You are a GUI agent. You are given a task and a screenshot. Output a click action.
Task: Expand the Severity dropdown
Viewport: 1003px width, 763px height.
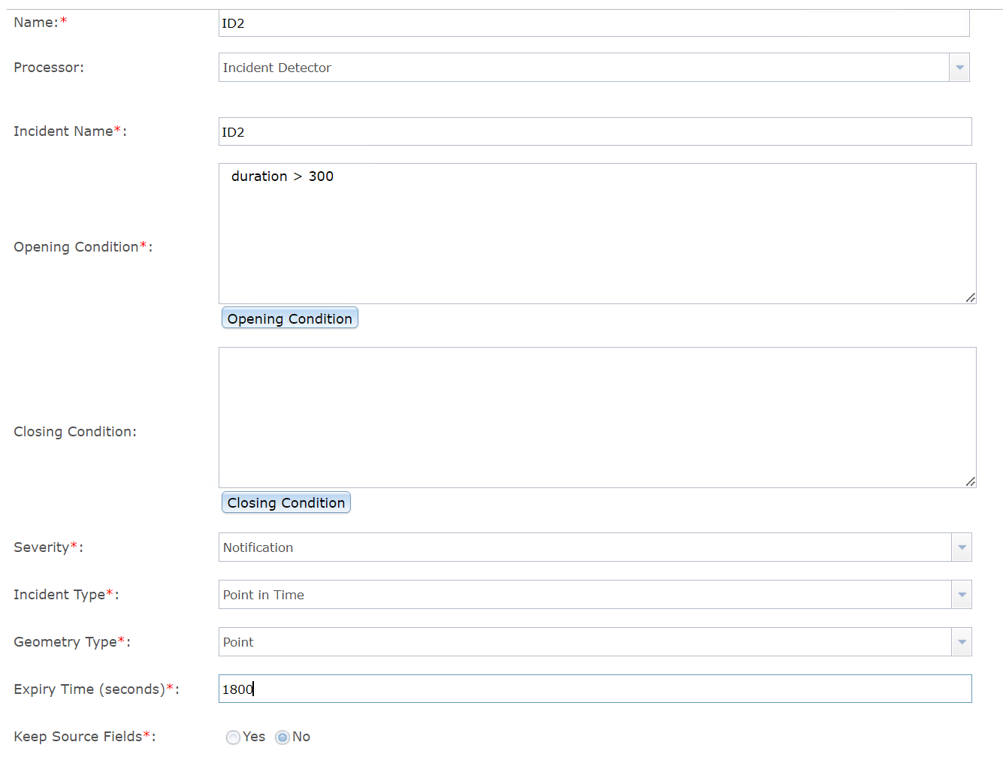[x=961, y=547]
